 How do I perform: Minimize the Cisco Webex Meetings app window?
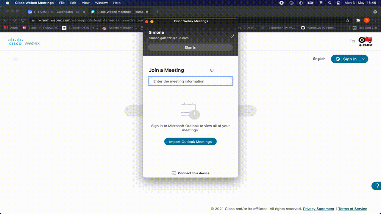(152, 21)
